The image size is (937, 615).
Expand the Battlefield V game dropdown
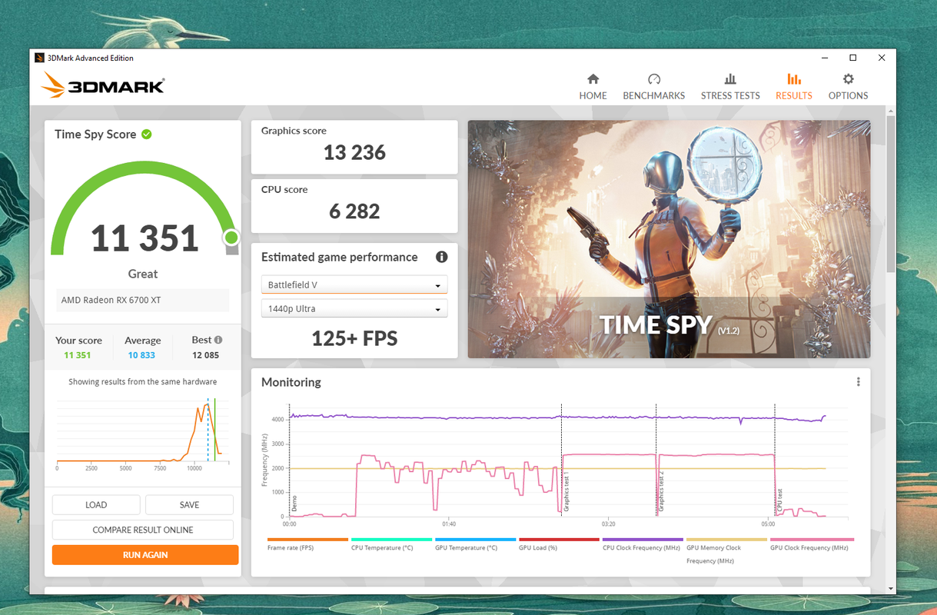(354, 285)
